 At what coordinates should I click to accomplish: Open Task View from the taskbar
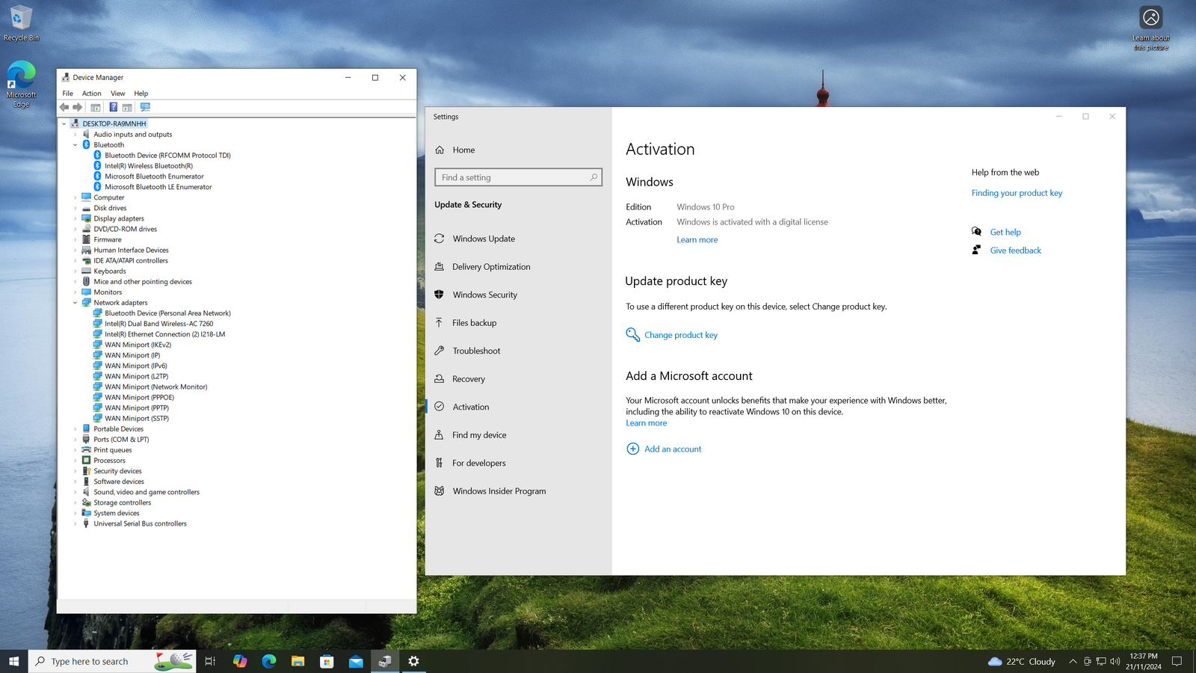[x=210, y=661]
